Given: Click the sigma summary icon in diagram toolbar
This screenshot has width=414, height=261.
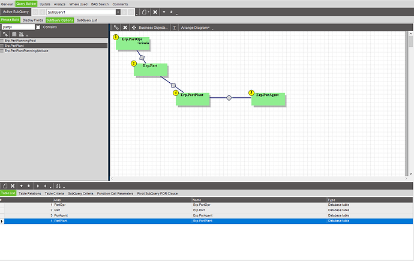Looking at the screenshot, I should coord(175,28).
